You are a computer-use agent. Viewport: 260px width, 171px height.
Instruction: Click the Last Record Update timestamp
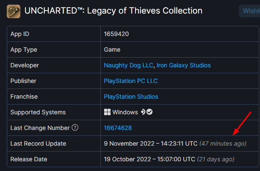(x=151, y=143)
